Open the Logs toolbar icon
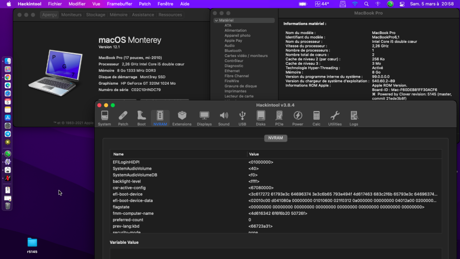The height and width of the screenshot is (259, 460). coord(354,118)
